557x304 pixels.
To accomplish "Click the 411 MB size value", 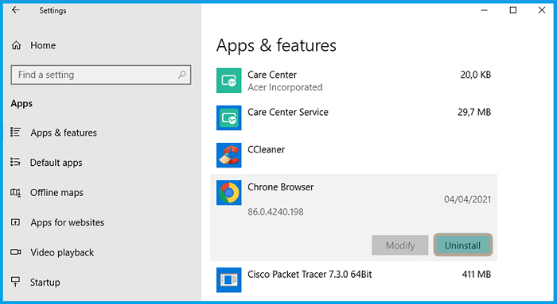I will coord(477,275).
